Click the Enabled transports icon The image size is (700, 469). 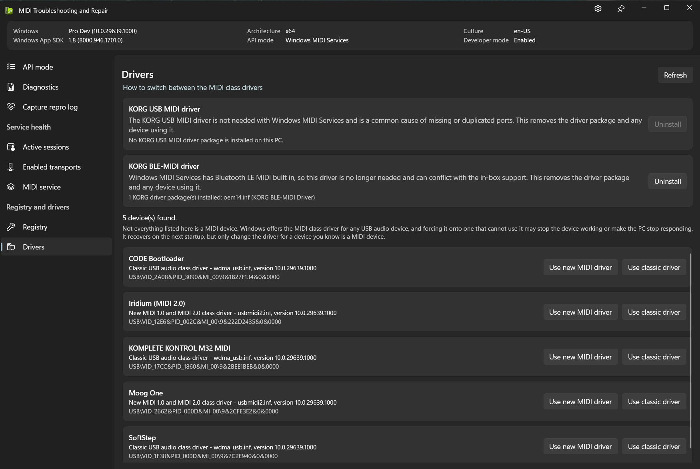click(x=11, y=167)
